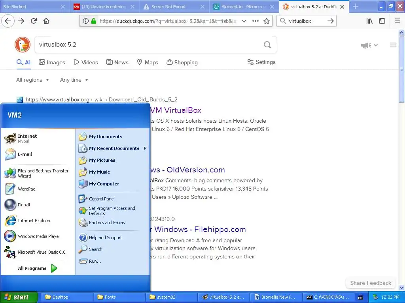The image size is (405, 303).
Task: Open All regions dropdown
Action: point(32,80)
